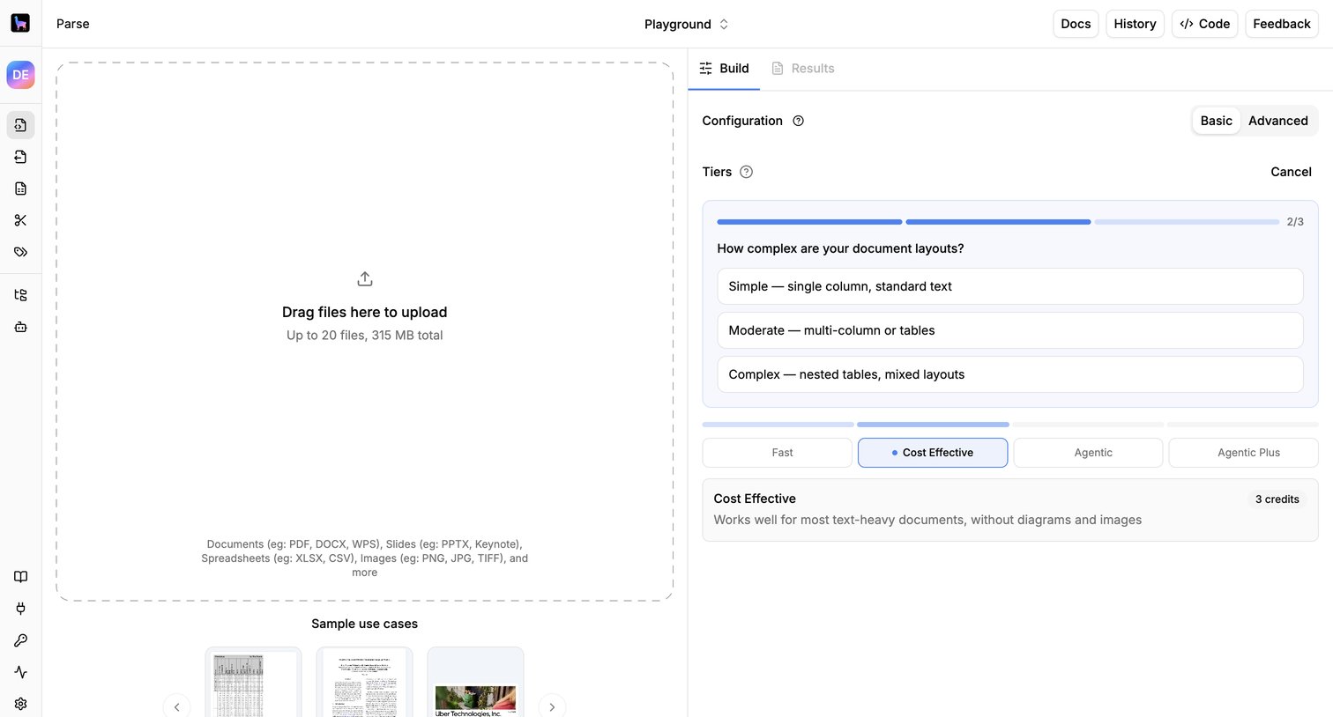Open the agent robot icon in sidebar
This screenshot has height=717, width=1333.
[x=20, y=327]
